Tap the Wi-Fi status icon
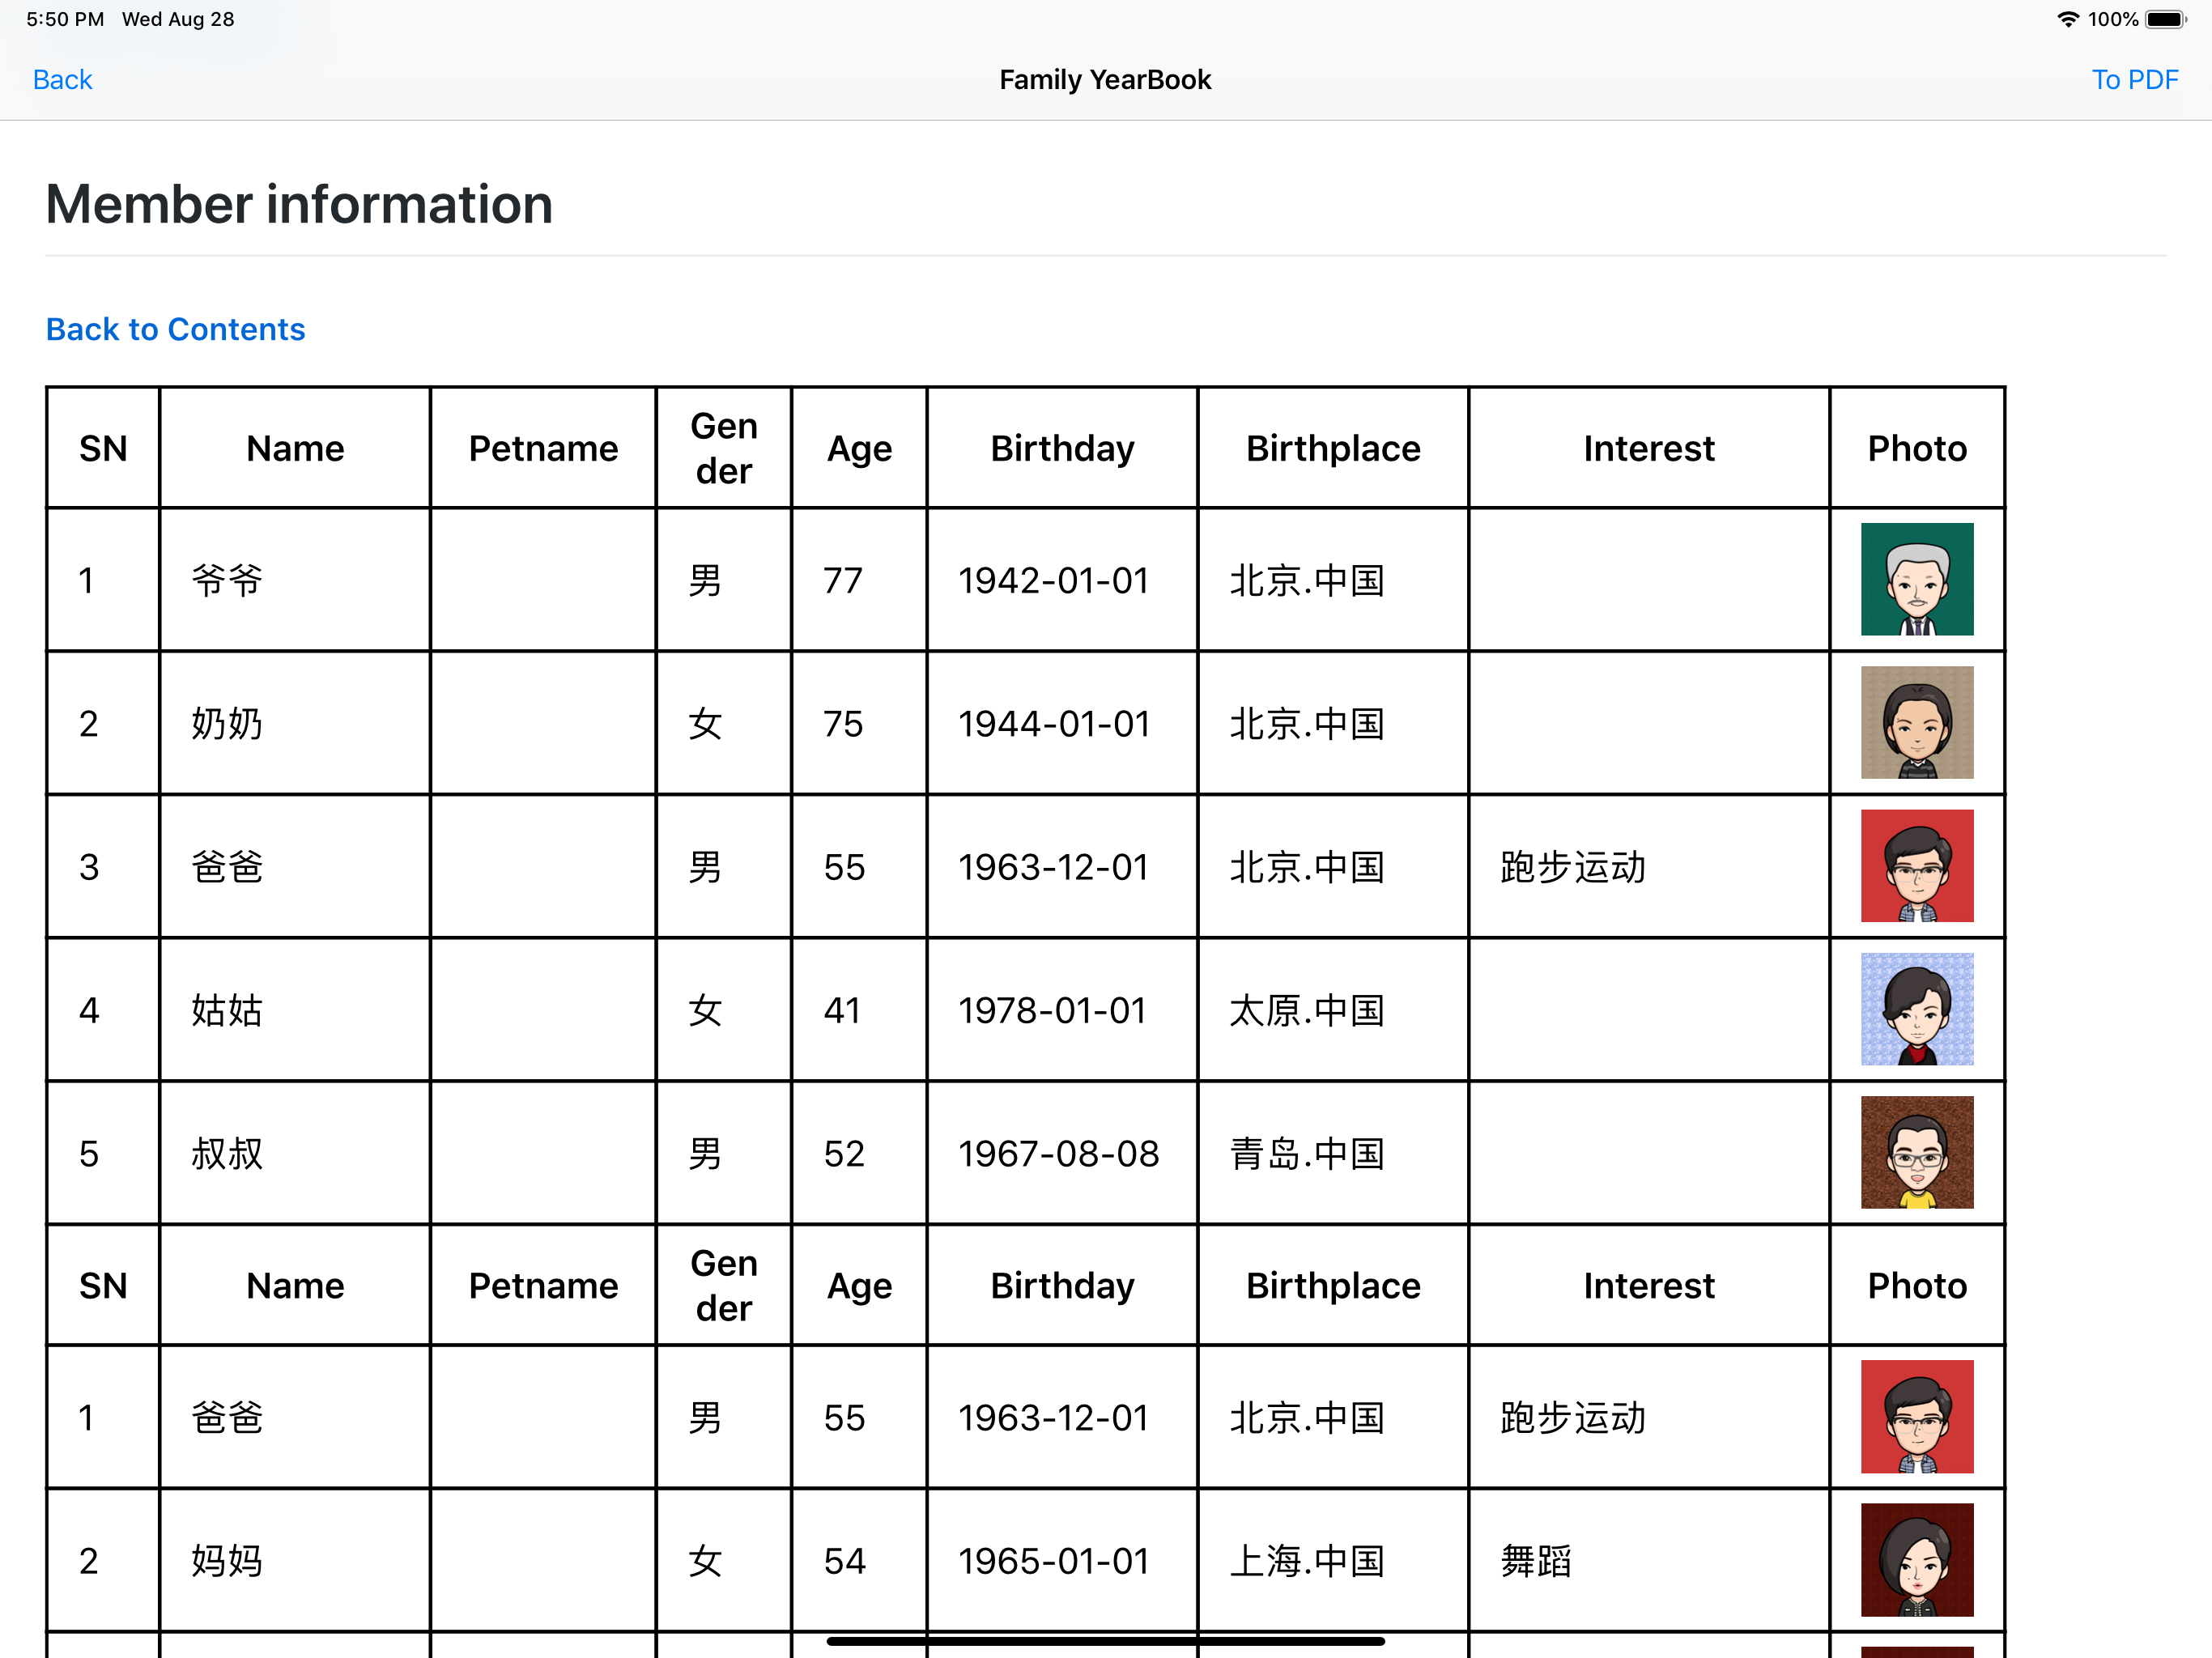The image size is (2212, 1658). click(x=2068, y=19)
